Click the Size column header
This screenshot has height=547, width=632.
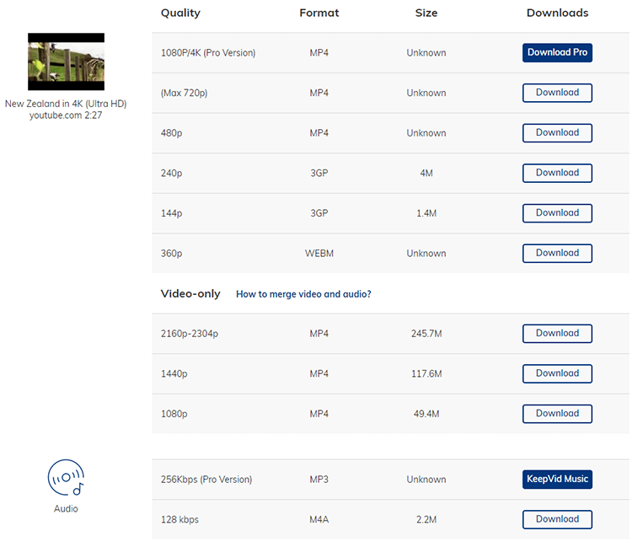pos(426,13)
